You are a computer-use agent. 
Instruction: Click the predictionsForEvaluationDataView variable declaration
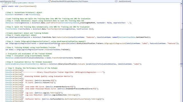[29, 58]
